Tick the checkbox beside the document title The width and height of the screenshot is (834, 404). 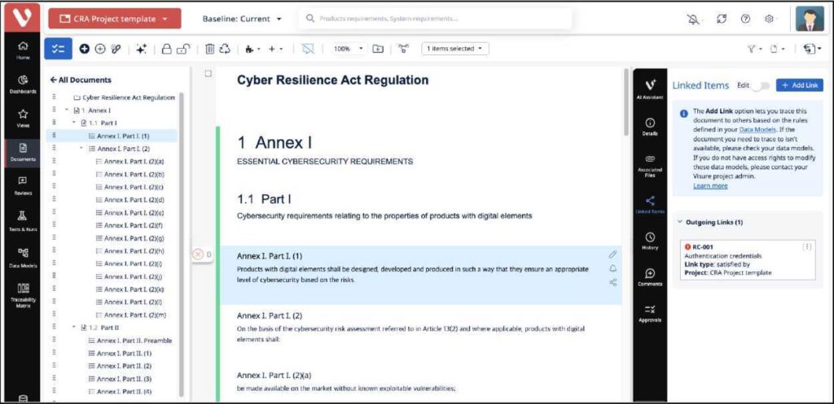(208, 74)
